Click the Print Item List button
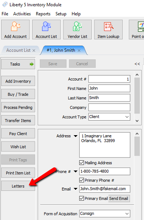The image size is (144, 220). coord(18,173)
